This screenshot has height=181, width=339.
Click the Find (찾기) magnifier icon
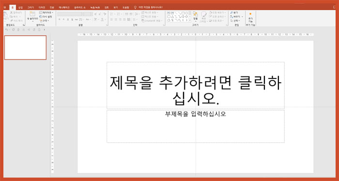[x=231, y=13]
